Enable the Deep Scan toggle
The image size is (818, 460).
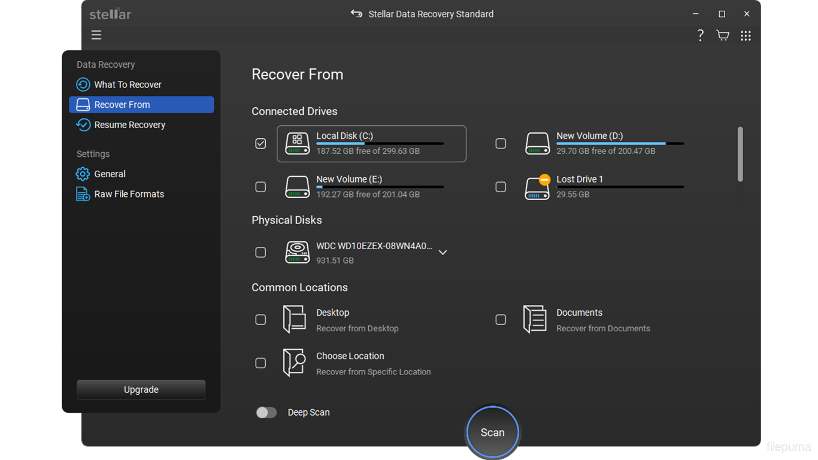tap(266, 412)
